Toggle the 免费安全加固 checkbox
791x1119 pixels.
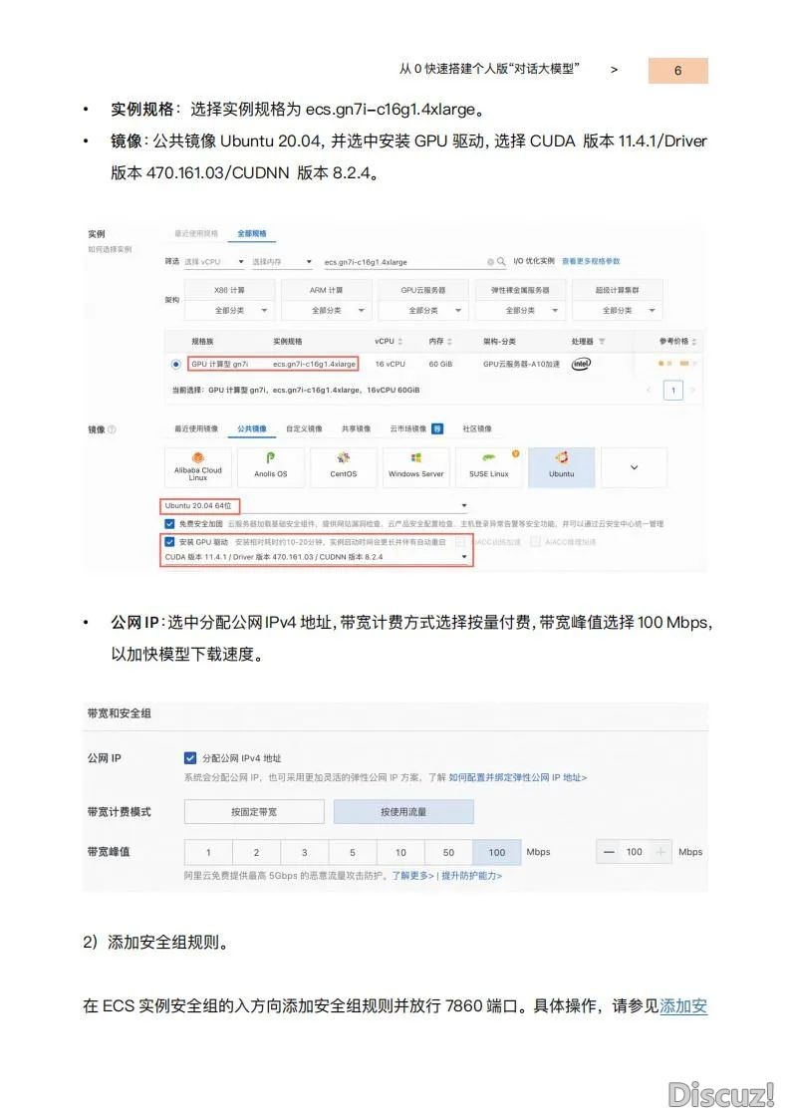pos(169,524)
